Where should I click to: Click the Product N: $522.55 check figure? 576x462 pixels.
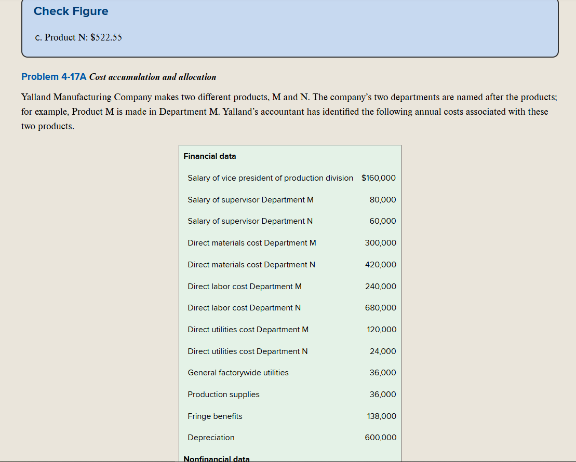tap(78, 37)
